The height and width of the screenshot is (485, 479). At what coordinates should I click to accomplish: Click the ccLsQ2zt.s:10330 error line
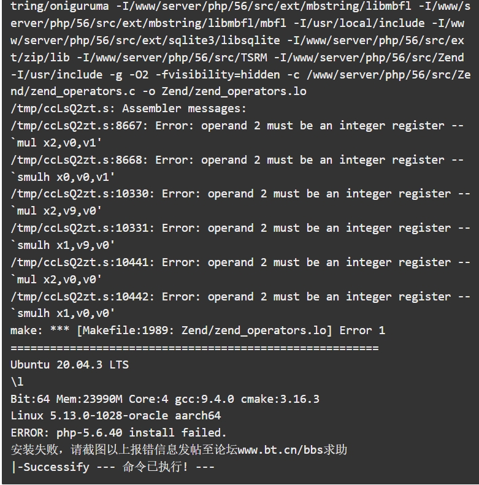(x=240, y=194)
